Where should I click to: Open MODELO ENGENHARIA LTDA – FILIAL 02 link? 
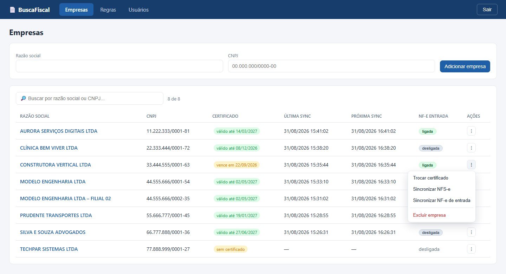65,198
